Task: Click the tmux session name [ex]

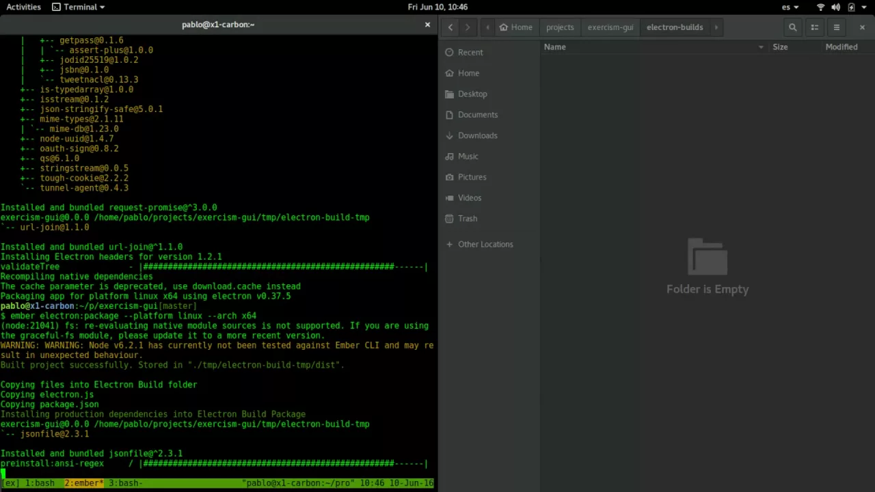Action: pyautogui.click(x=10, y=483)
